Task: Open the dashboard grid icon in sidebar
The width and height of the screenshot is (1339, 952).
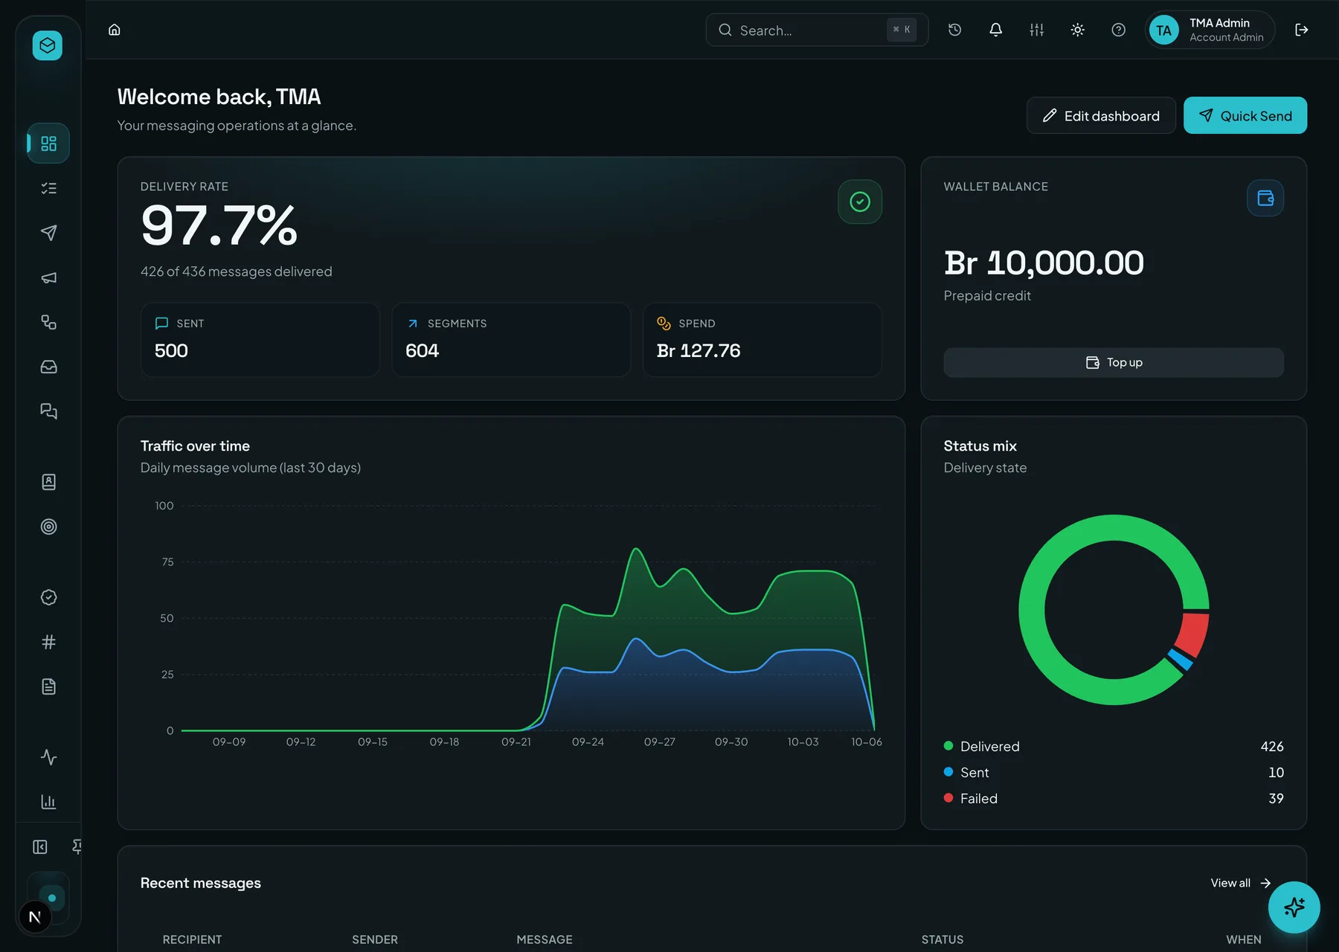Action: pyautogui.click(x=48, y=143)
